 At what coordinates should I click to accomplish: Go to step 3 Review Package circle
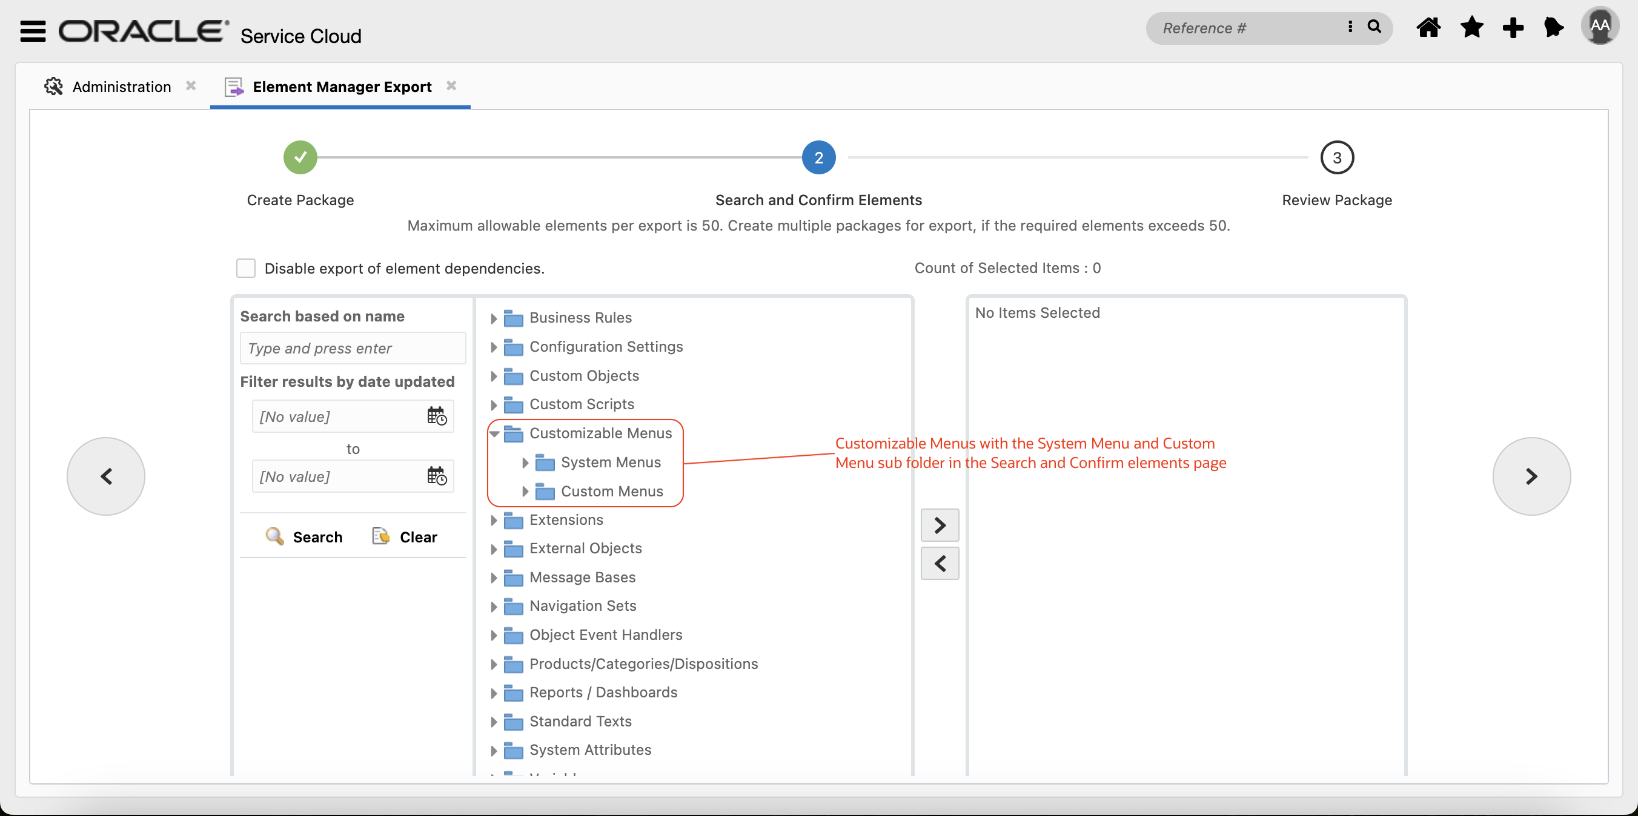pos(1336,157)
